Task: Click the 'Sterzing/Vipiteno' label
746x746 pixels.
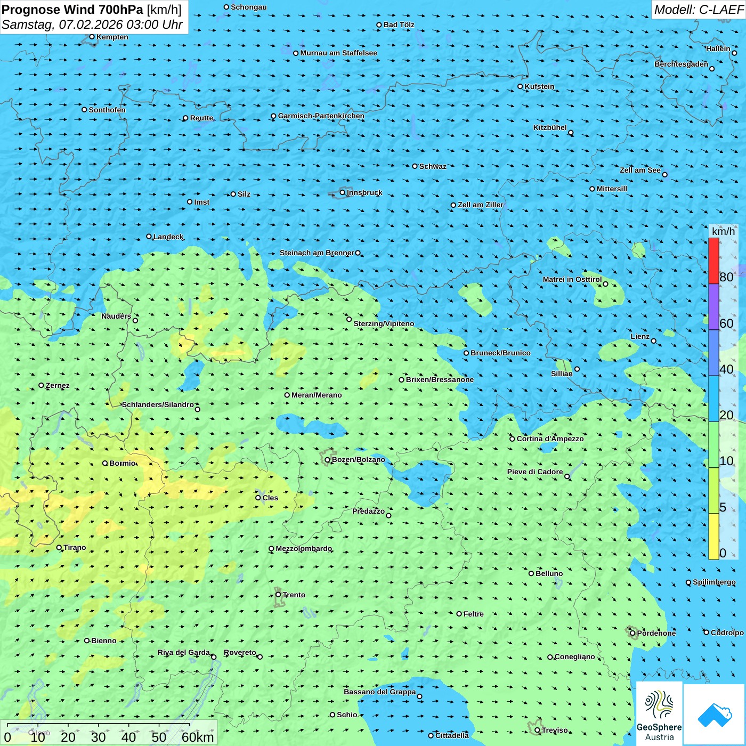Action: point(384,323)
